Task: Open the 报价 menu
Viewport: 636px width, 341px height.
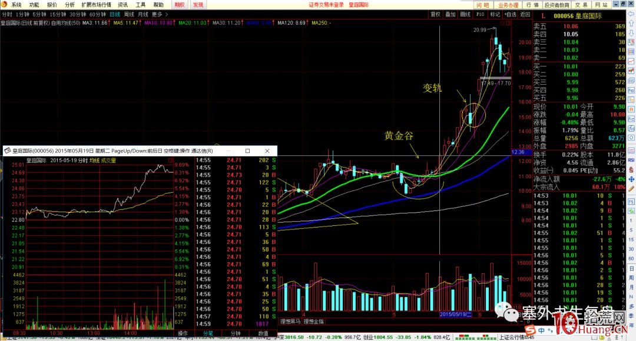Action: point(52,5)
